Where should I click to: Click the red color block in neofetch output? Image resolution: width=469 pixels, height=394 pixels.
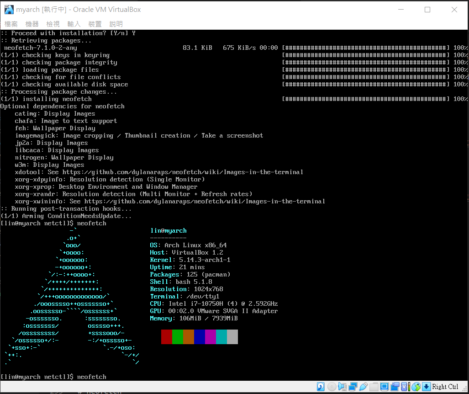pos(167,337)
